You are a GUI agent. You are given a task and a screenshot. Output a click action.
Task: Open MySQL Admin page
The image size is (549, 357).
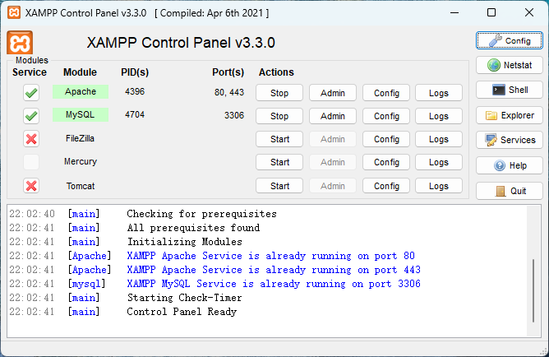(x=333, y=116)
